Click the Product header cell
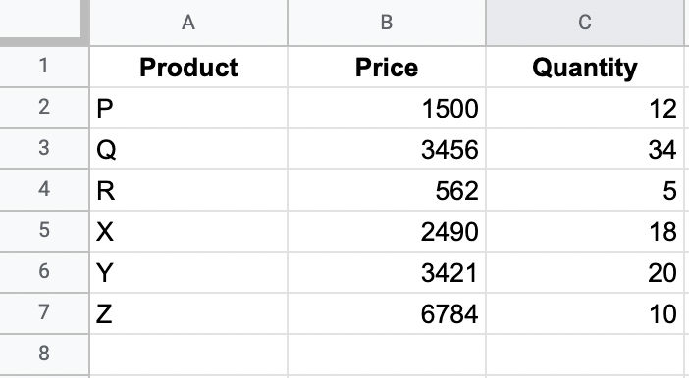689x378 pixels. pyautogui.click(x=188, y=67)
